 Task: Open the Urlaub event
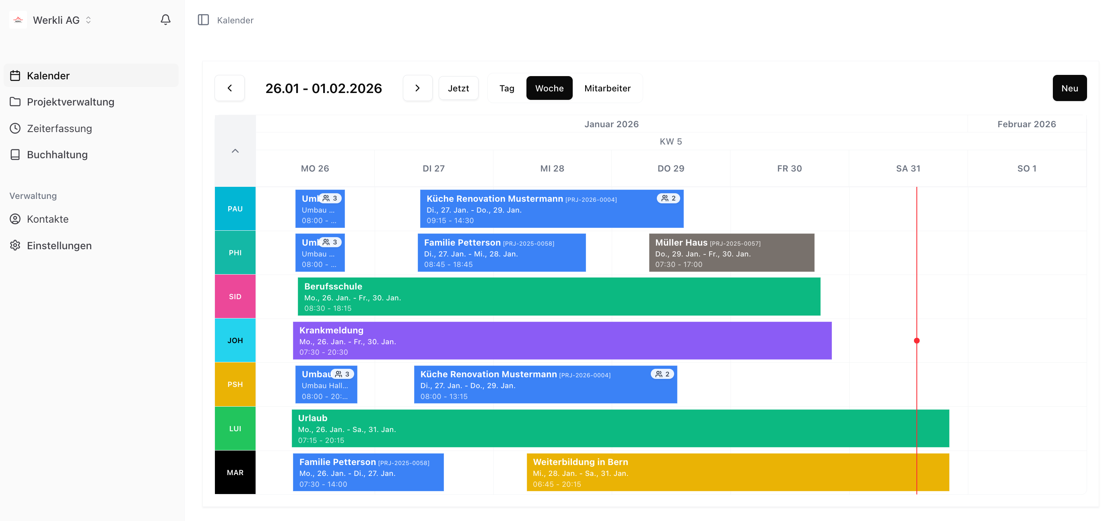pyautogui.click(x=621, y=429)
